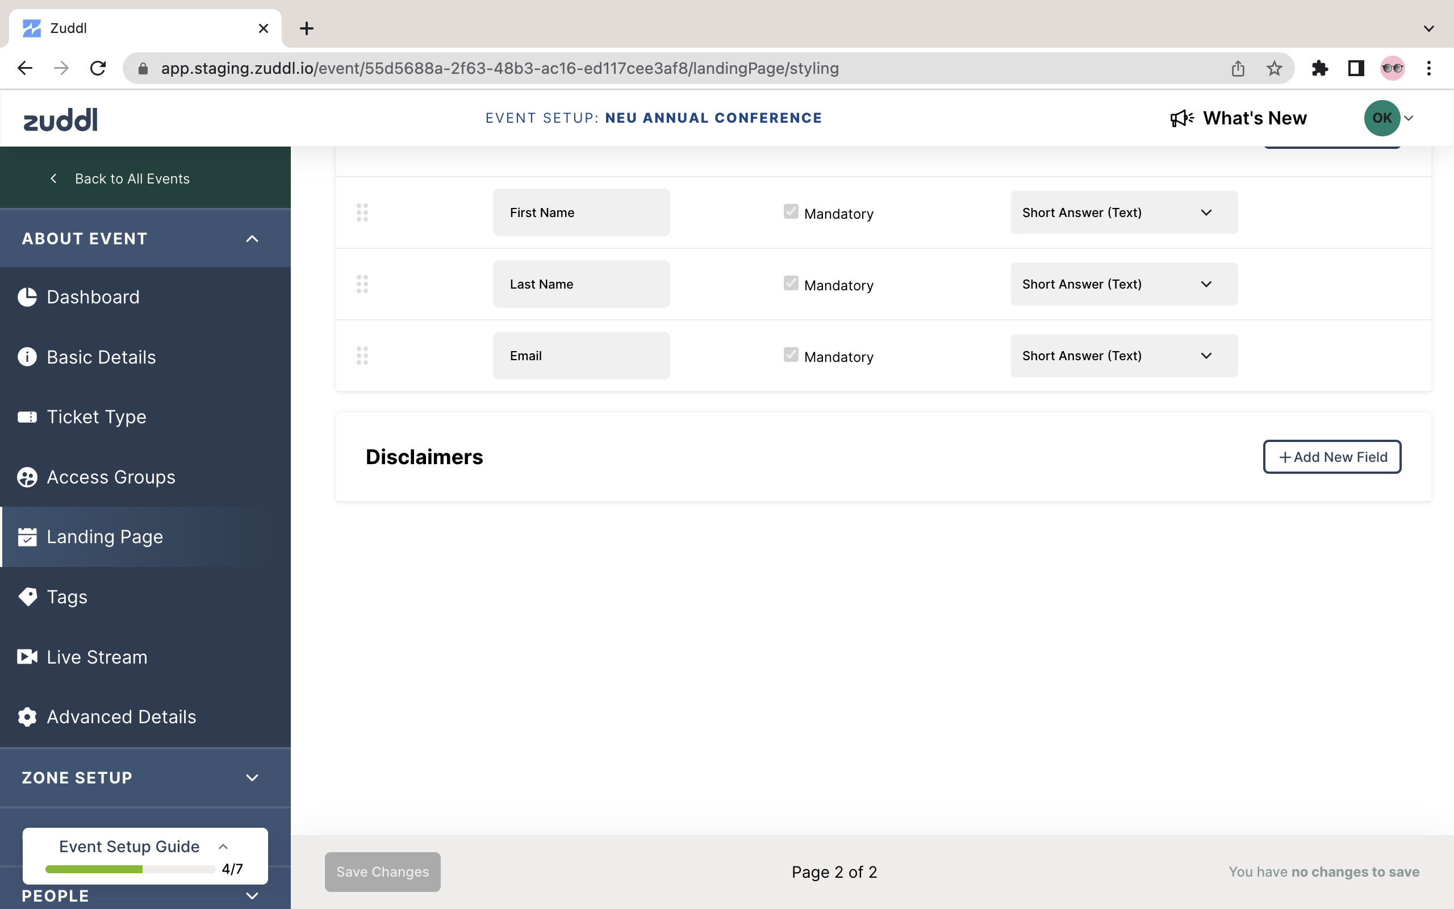Viewport: 1454px width, 909px height.
Task: Open Basic Details in sidebar
Action: [101, 357]
